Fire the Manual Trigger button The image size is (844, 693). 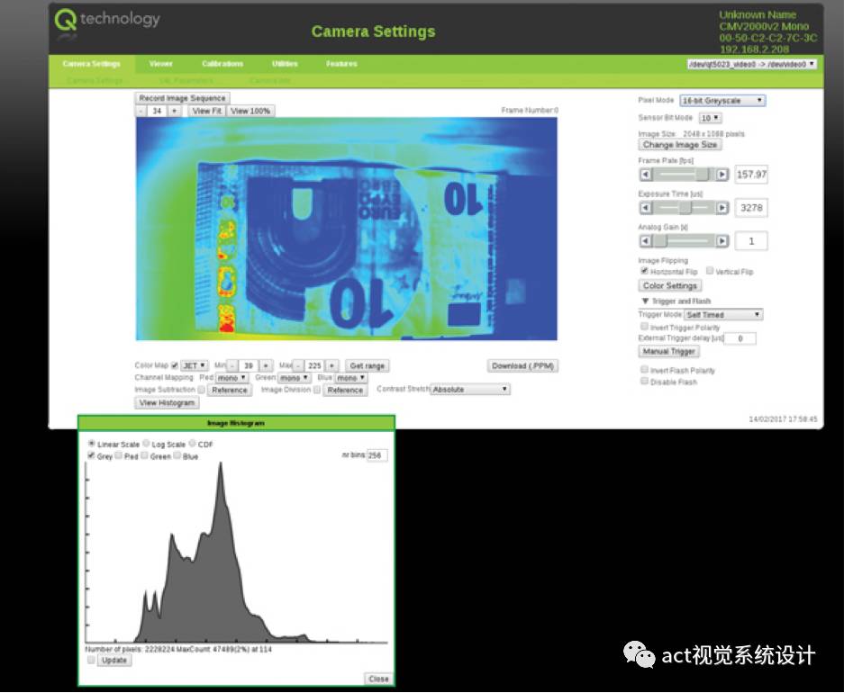668,351
